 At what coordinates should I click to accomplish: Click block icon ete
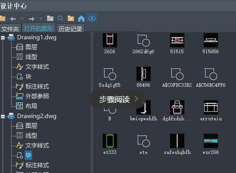143,141
